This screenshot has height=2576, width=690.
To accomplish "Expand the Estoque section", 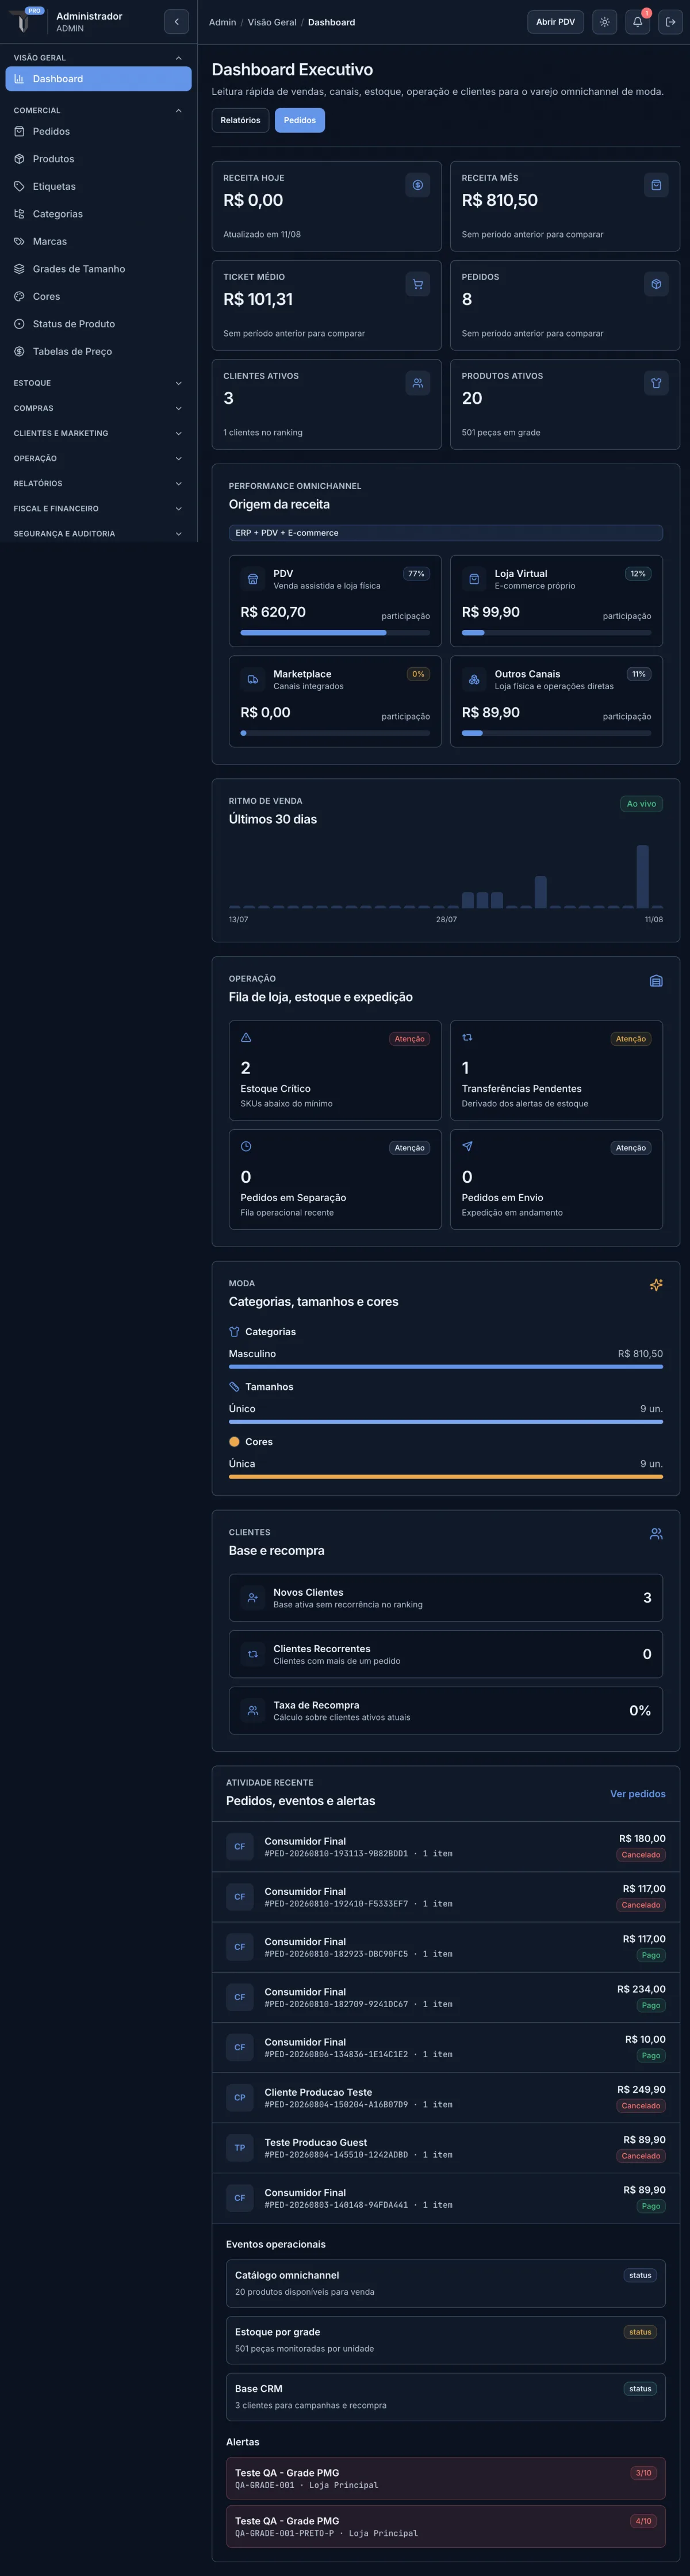I will [98, 383].
